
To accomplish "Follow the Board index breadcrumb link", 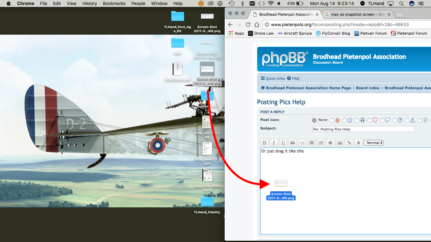I will coord(368,88).
